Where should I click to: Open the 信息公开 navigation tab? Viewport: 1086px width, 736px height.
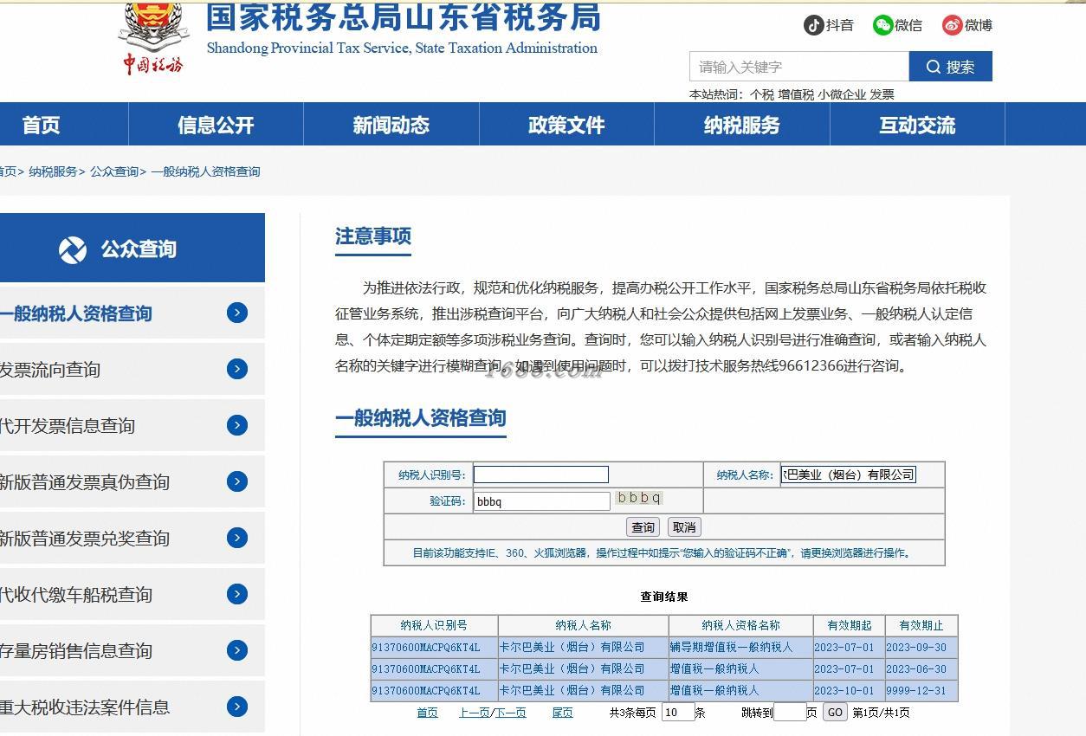point(216,125)
